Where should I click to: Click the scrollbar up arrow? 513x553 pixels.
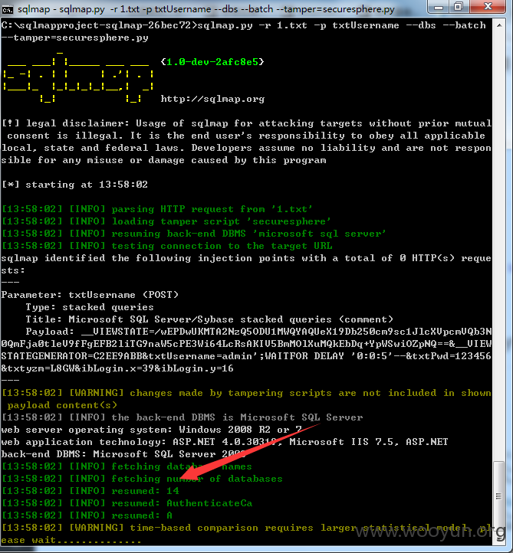(x=499, y=25)
